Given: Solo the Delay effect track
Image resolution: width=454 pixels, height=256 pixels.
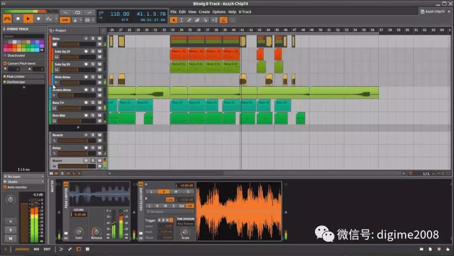Looking at the screenshot, I should tap(92, 147).
